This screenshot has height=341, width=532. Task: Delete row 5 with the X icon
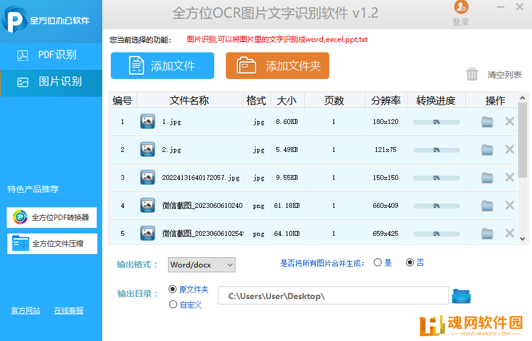(x=509, y=233)
